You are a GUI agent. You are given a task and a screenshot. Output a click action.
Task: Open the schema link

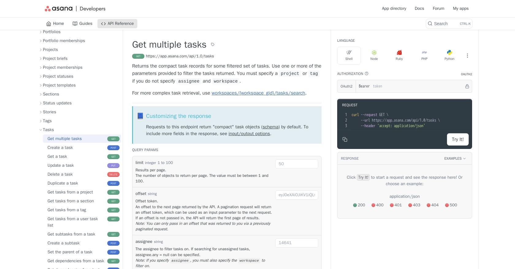click(x=270, y=127)
